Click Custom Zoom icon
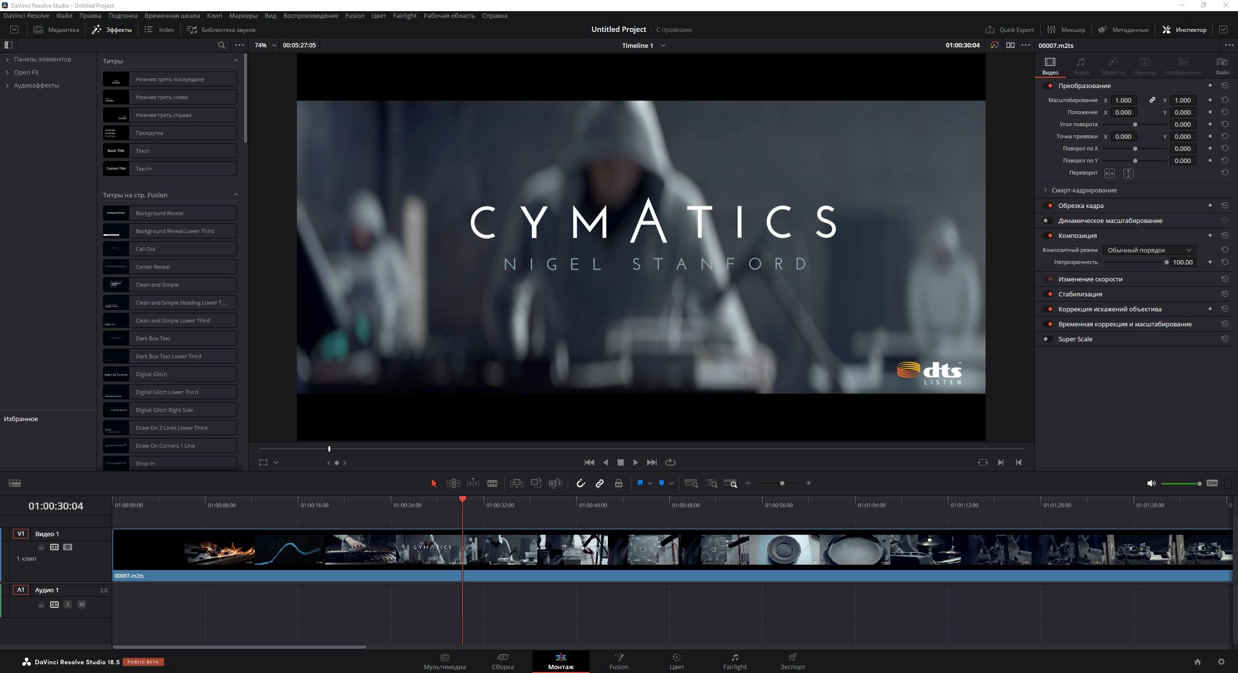The width and height of the screenshot is (1238, 673). pyautogui.click(x=730, y=483)
